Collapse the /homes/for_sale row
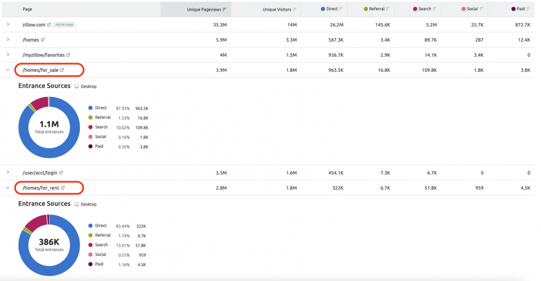 pyautogui.click(x=7, y=70)
